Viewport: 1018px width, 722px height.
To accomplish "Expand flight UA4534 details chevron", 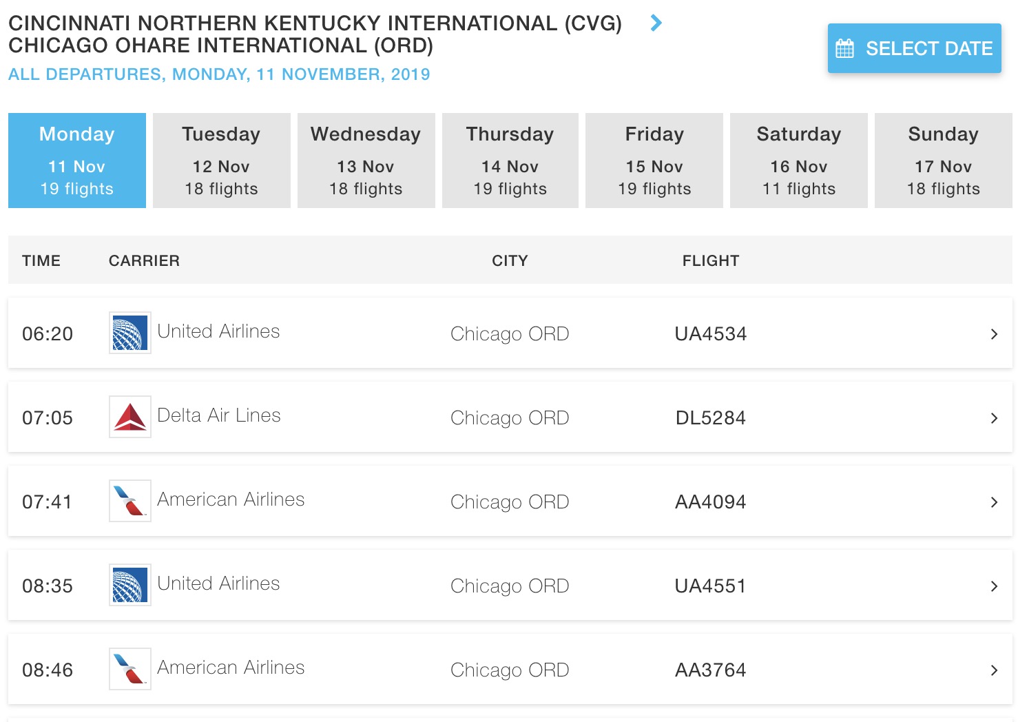I will coord(994,334).
